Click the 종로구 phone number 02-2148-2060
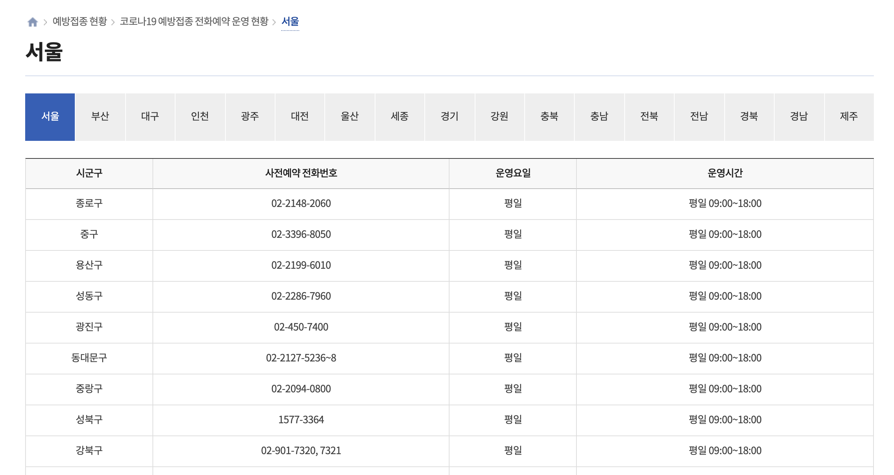Viewport: 894px width, 475px height. coord(301,204)
